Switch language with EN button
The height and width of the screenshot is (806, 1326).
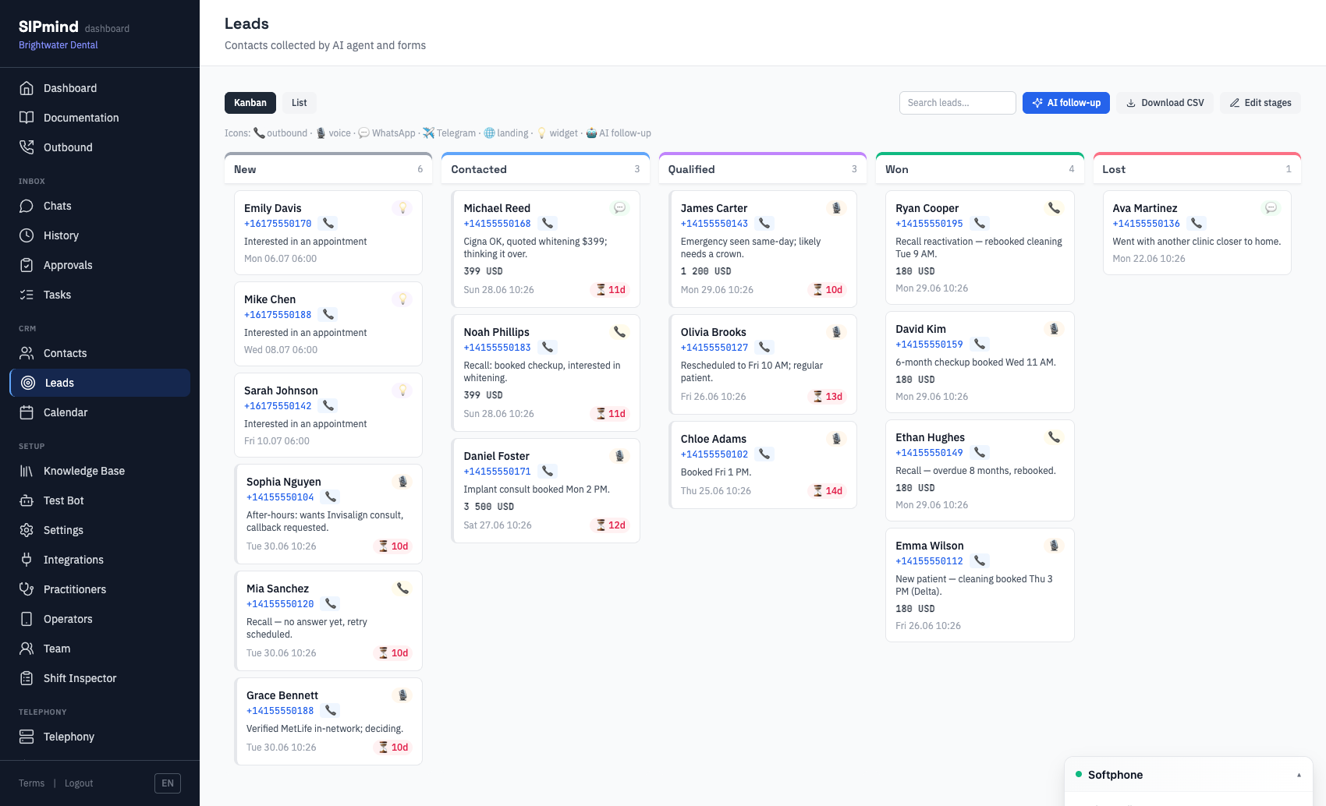pyautogui.click(x=168, y=783)
